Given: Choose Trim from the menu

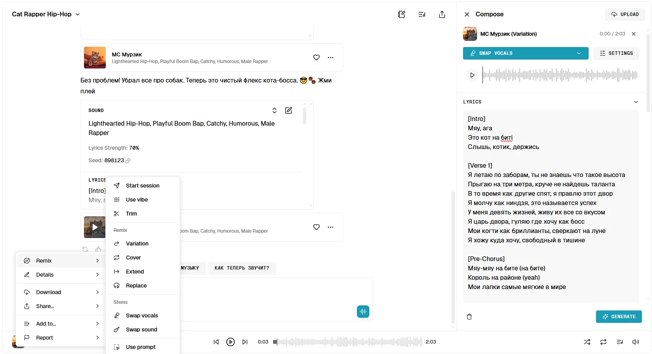Looking at the screenshot, I should pyautogui.click(x=143, y=214).
